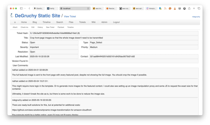The width and height of the screenshot is (210, 125).
Task: Go back with the browser back arrow
Action: pos(29,9)
